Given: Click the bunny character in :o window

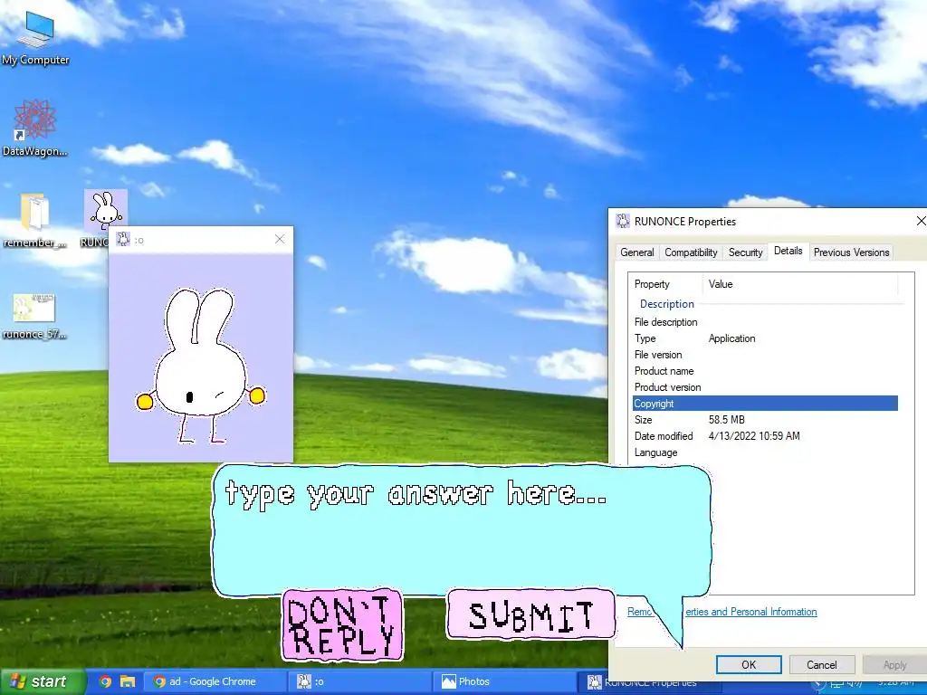Looking at the screenshot, I should pos(201,366).
